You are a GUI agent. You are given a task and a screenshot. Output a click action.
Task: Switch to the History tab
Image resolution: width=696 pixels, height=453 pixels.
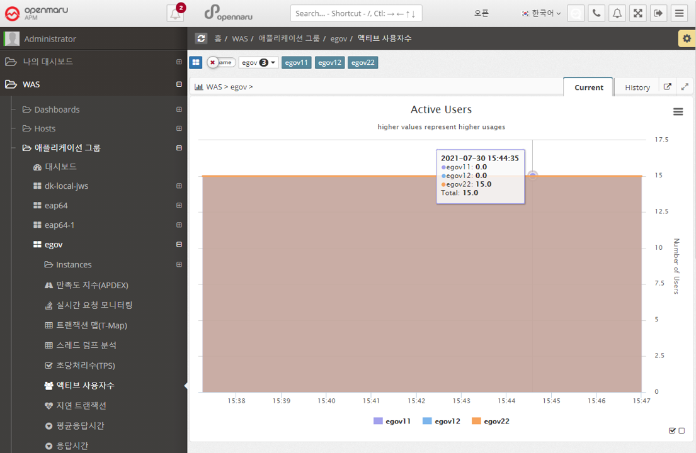click(x=637, y=87)
